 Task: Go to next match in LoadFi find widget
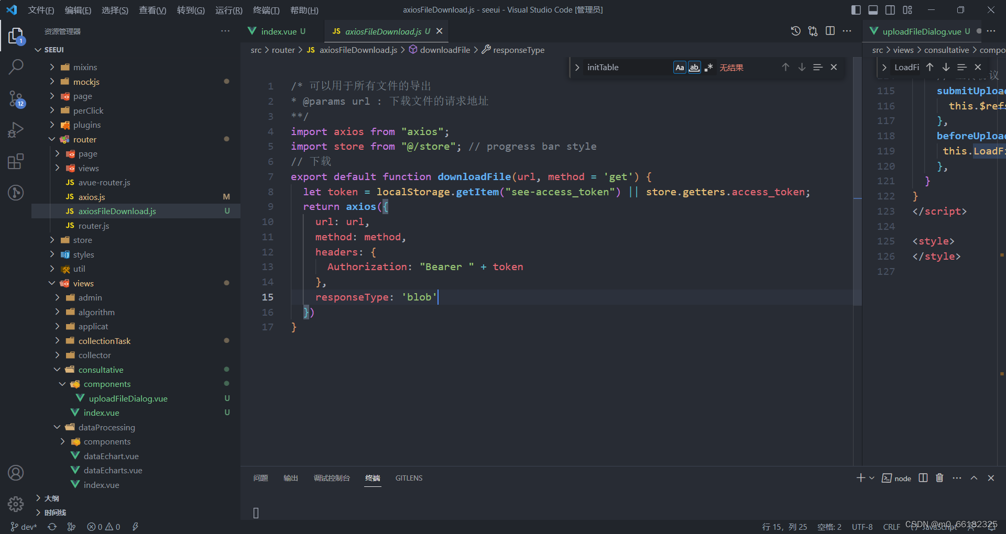point(946,67)
